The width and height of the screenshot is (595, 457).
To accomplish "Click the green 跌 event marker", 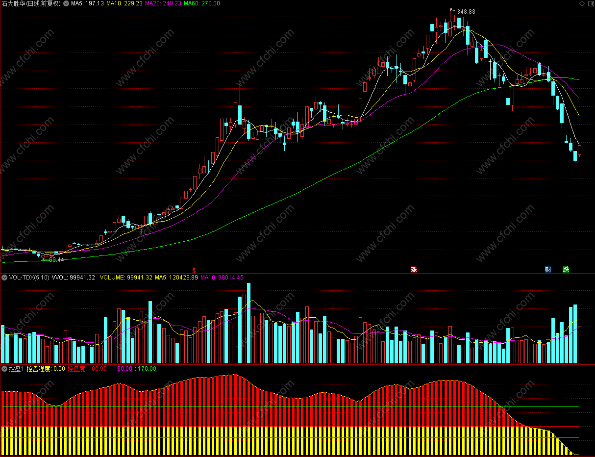I will [566, 270].
